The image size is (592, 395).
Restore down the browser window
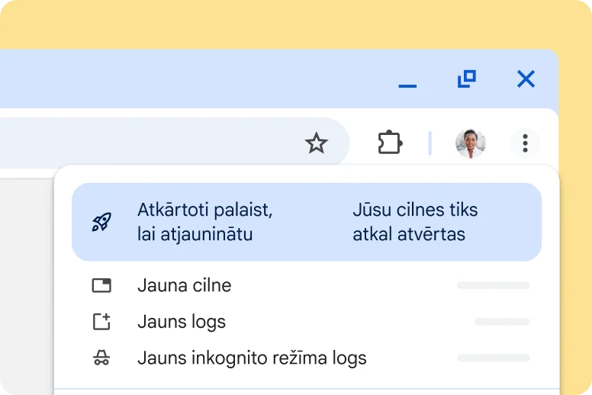point(466,79)
